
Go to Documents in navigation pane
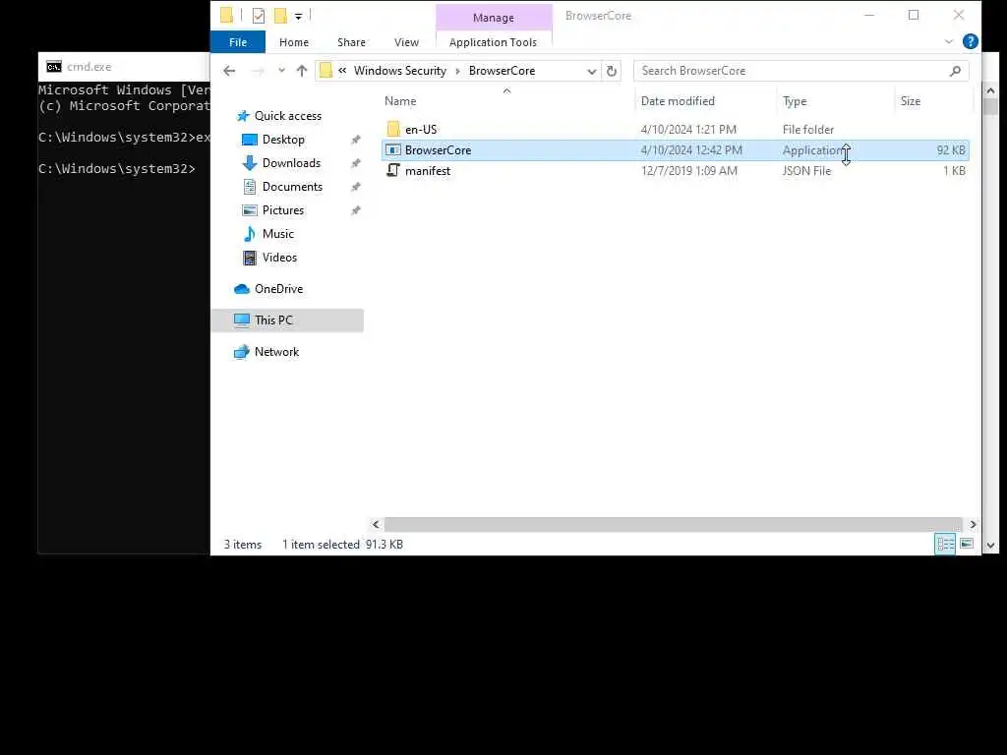pyautogui.click(x=292, y=187)
